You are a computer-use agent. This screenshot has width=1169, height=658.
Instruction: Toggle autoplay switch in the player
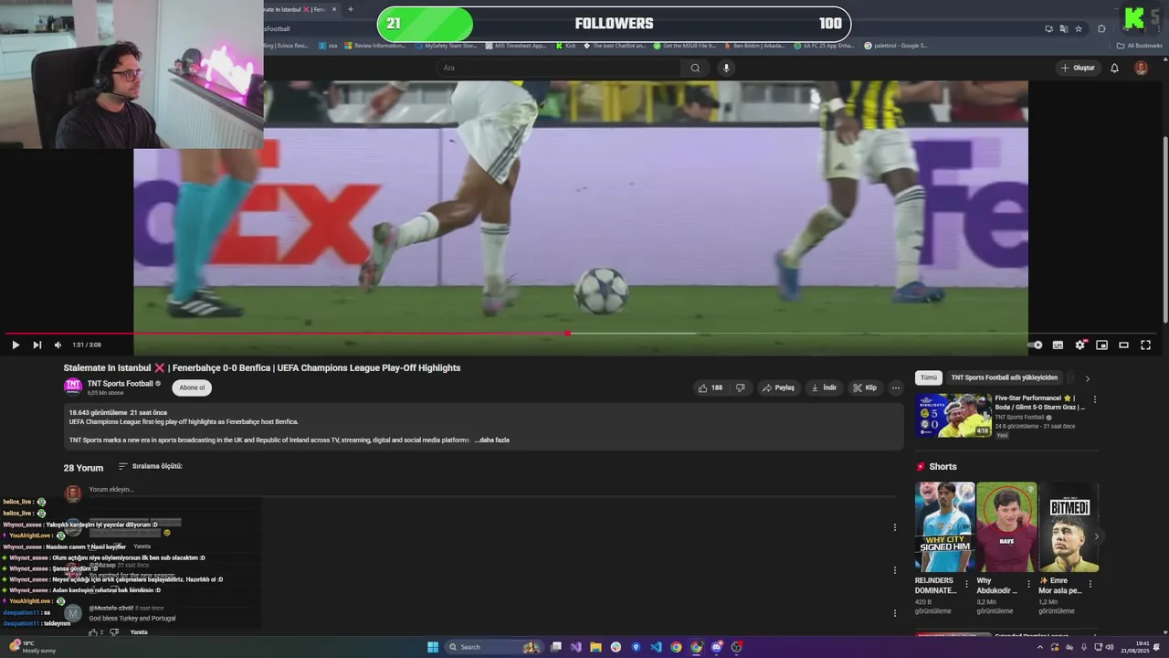point(1036,345)
